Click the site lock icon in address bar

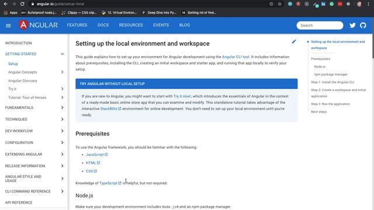tap(33, 4)
